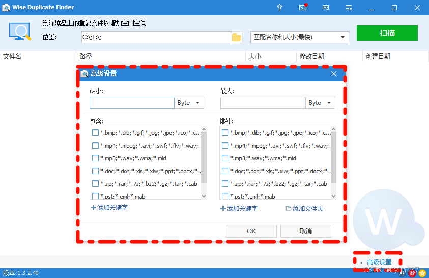Close the 高级设置 dialog

pyautogui.click(x=333, y=74)
